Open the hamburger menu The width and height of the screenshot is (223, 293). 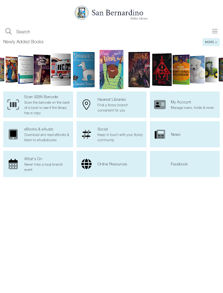click(x=214, y=31)
